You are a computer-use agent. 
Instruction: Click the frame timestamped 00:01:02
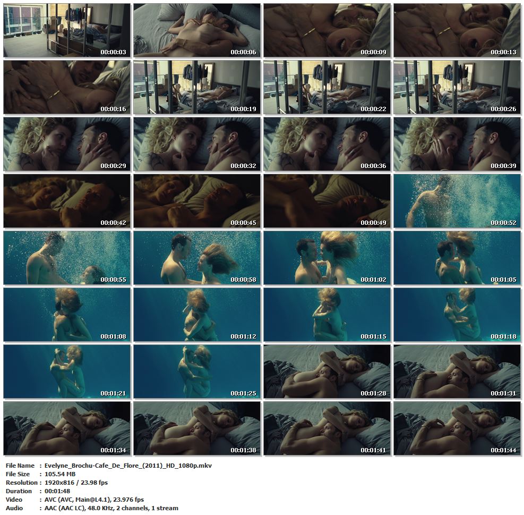coord(327,258)
